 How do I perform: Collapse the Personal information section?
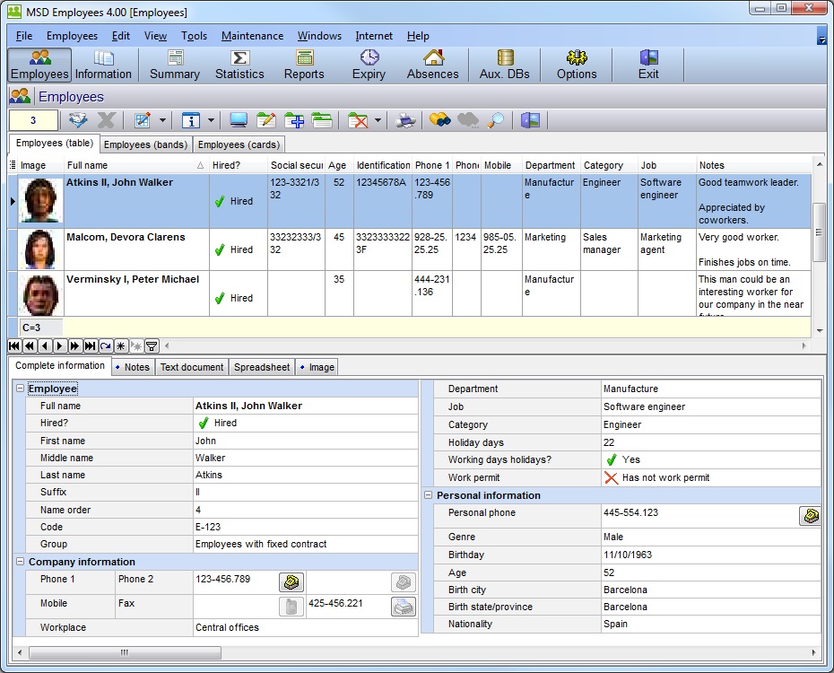pos(428,495)
